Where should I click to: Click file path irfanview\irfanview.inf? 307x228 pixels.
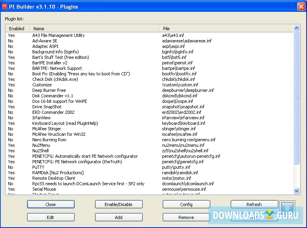(183, 117)
